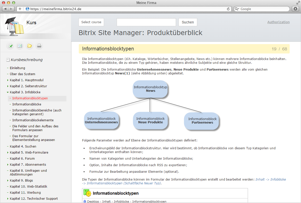This screenshot has height=203, width=301.
Task: Click the bullet text about RSS export
Action: click(138, 165)
